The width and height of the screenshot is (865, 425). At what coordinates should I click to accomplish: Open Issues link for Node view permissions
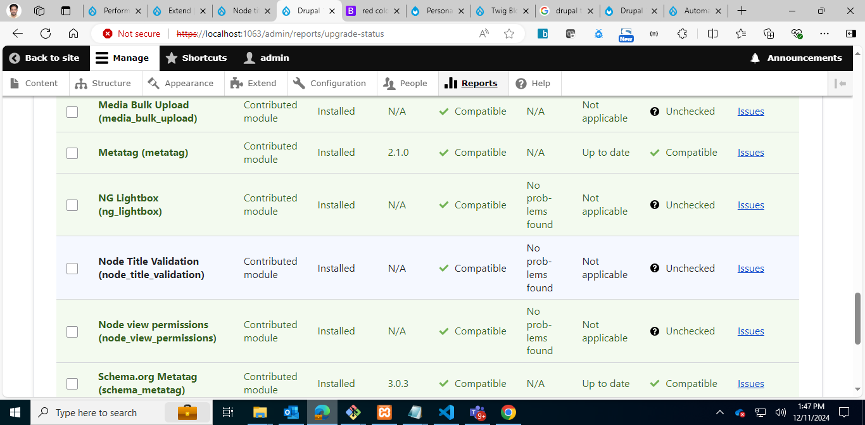pyautogui.click(x=750, y=331)
